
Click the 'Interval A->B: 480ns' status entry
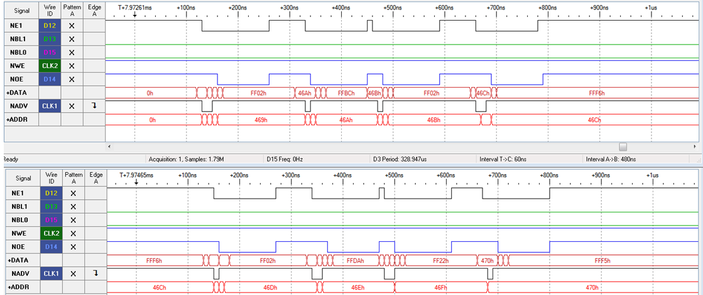[611, 158]
